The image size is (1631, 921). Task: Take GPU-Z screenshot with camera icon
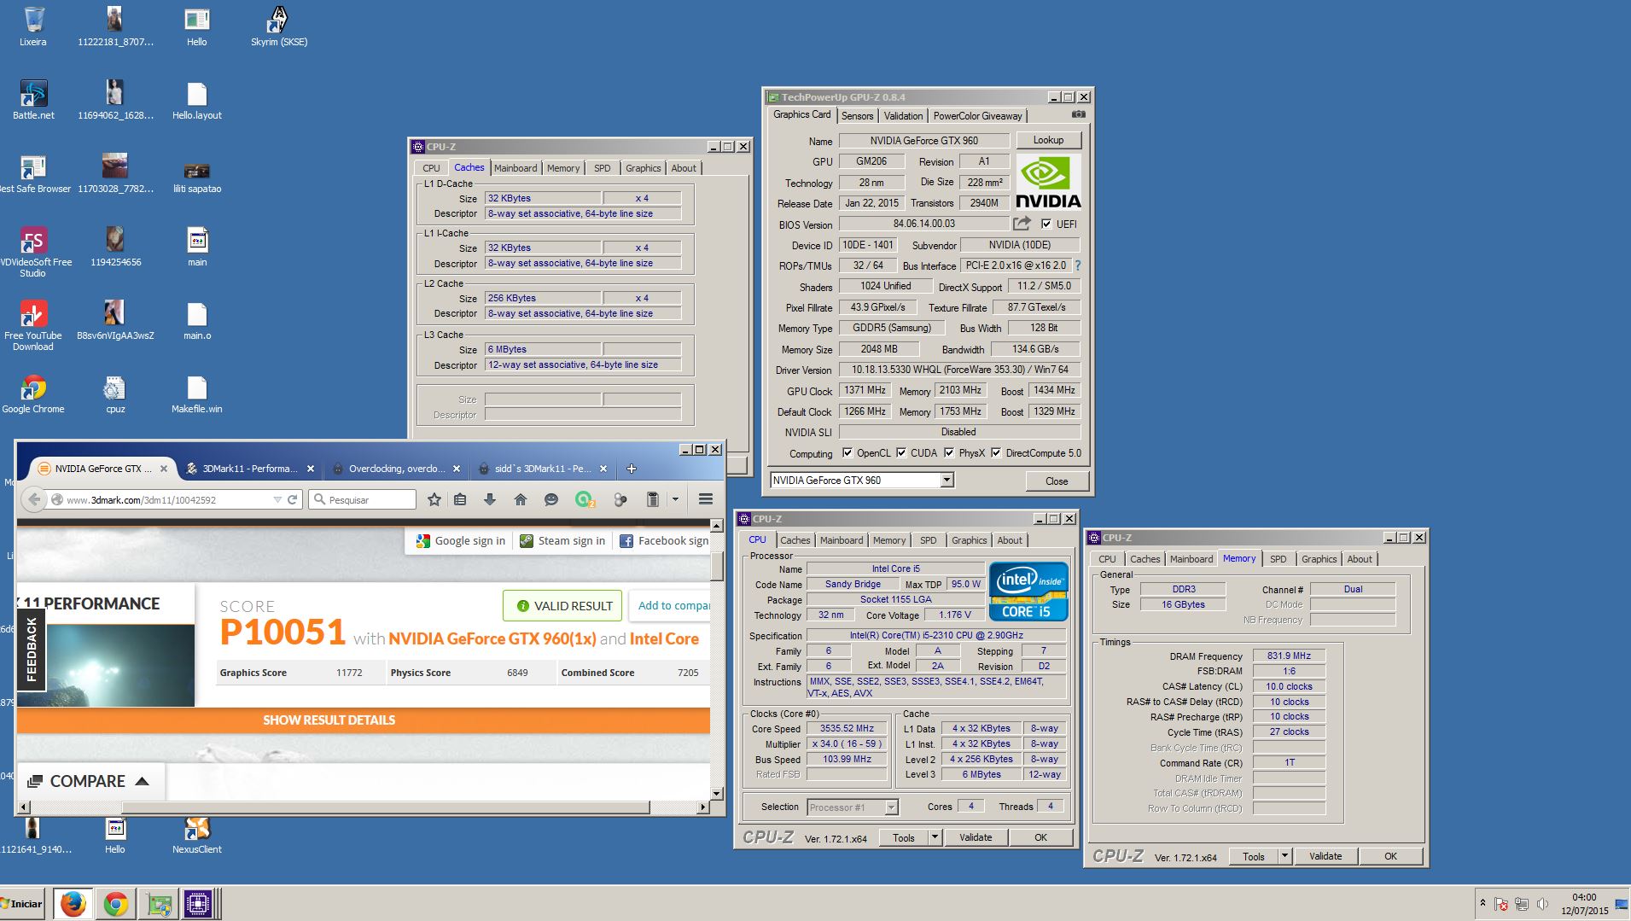(1079, 114)
